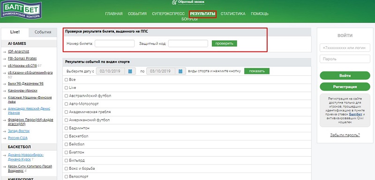
Task: Click the Регистрация button
Action: click(345, 87)
